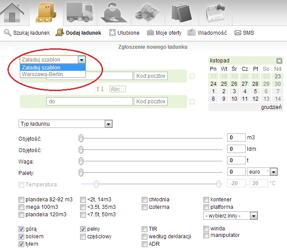Check the izoterma checkbox
287x251 pixels.
[x=144, y=207]
